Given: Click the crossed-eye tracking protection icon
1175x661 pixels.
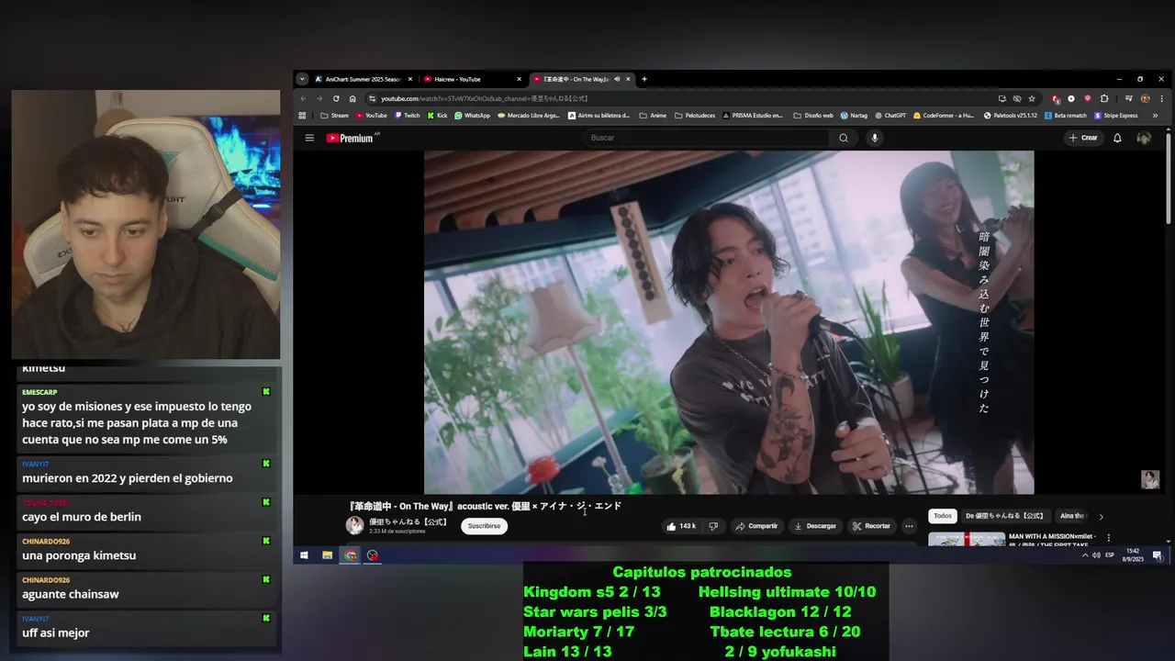Looking at the screenshot, I should [1017, 98].
